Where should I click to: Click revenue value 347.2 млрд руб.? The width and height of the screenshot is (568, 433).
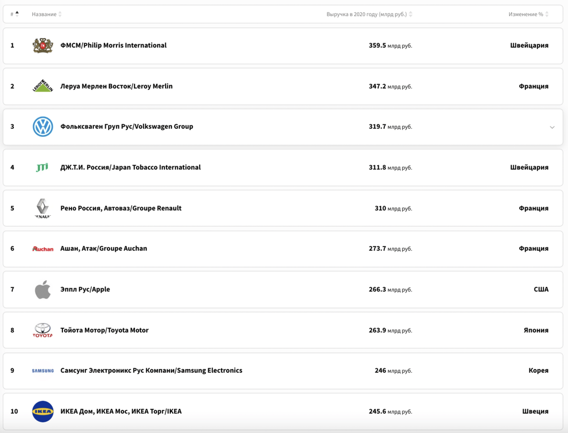[x=390, y=86]
